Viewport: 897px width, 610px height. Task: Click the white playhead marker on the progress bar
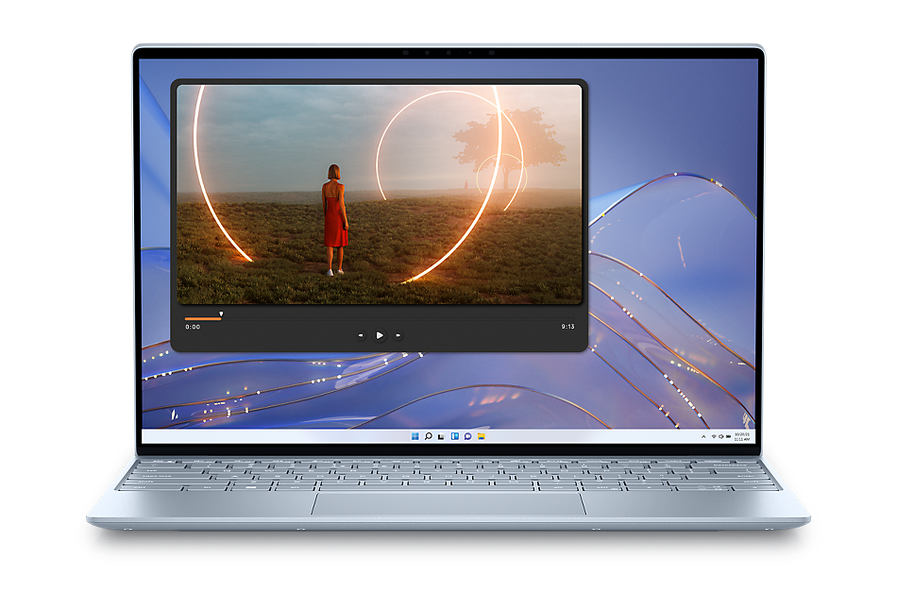pos(221,314)
